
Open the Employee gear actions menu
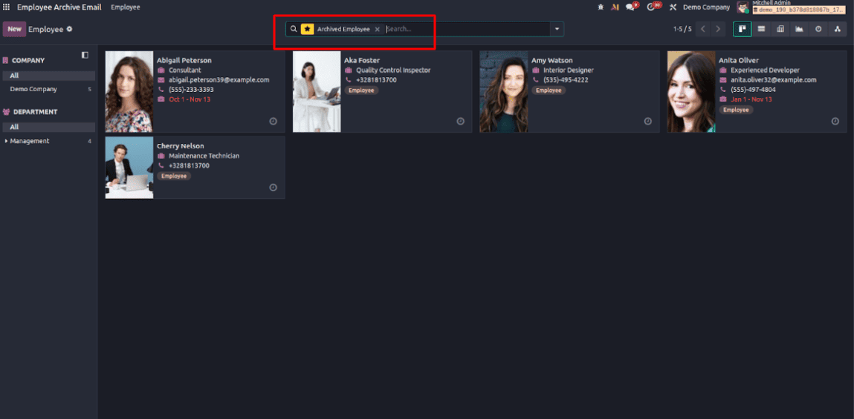(x=69, y=29)
